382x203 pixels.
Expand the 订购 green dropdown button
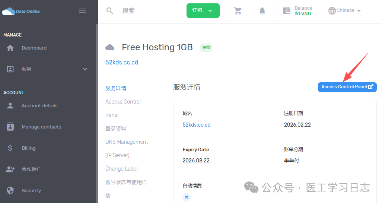click(x=203, y=10)
